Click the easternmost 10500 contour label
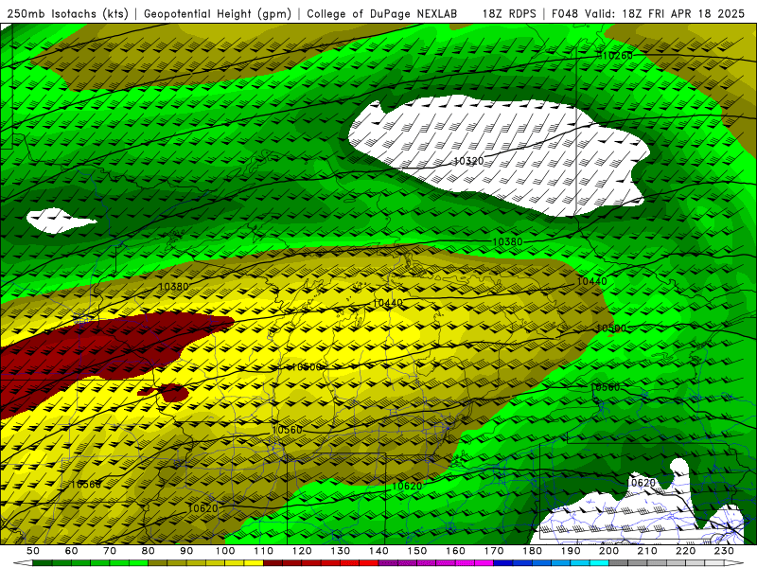Image resolution: width=757 pixels, height=568 pixels. (611, 328)
